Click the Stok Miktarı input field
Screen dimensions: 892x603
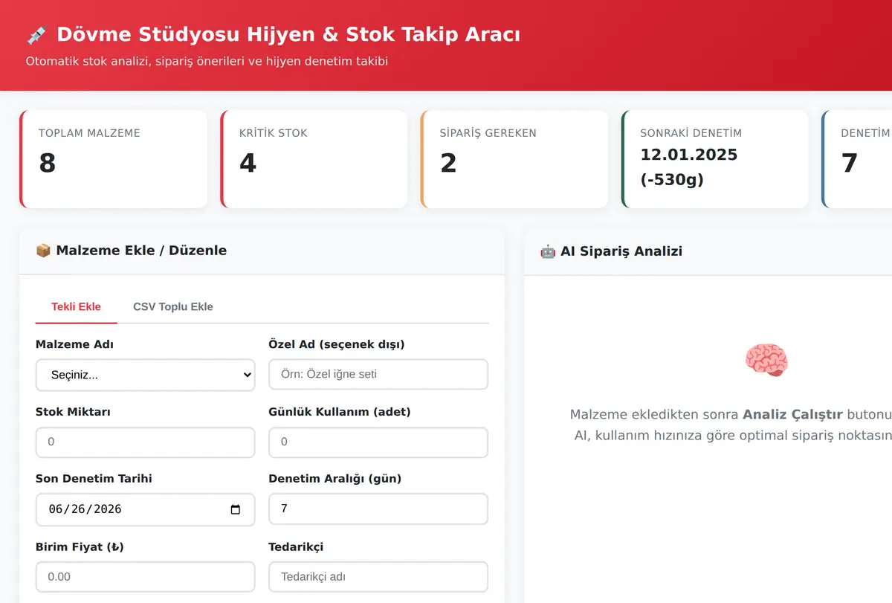click(x=145, y=442)
